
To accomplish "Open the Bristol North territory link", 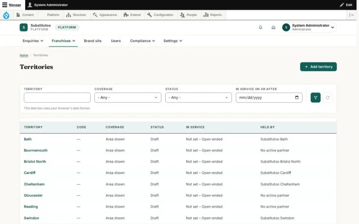I will coord(35,162).
